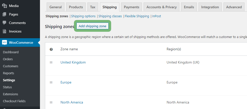Open the Orders submenu

click(8, 59)
